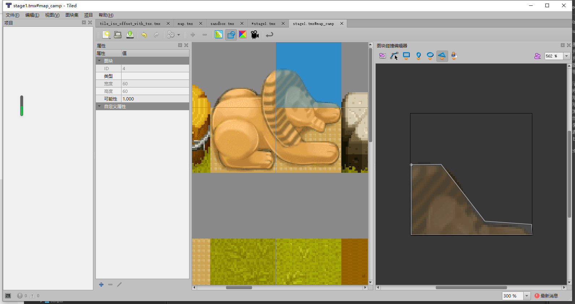Close the 项目 project panel
This screenshot has height=304, width=575.
[x=90, y=22]
